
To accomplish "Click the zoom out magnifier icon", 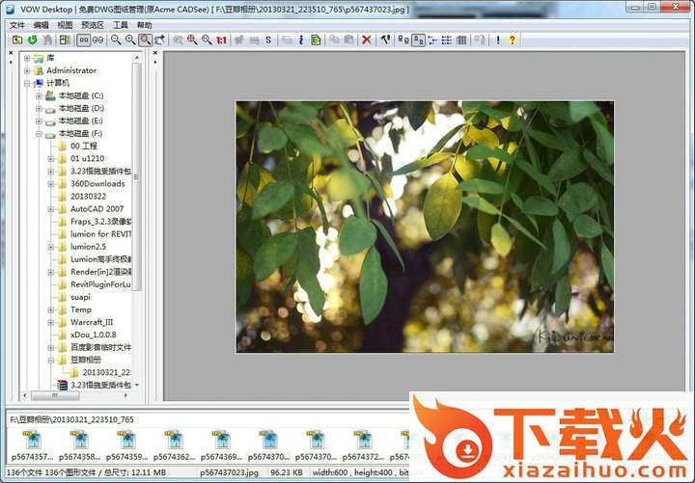I will click(x=115, y=40).
